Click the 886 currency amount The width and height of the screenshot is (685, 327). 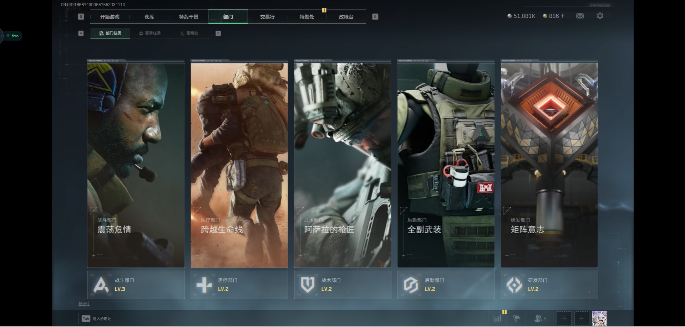coord(554,16)
